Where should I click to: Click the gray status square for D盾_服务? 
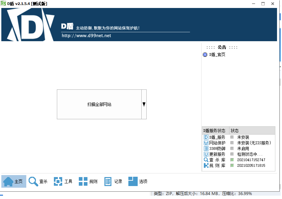[x=232, y=138]
